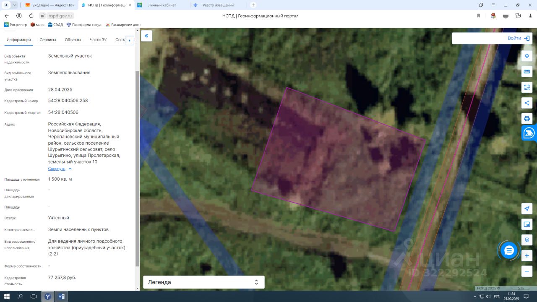This screenshot has width=537, height=302.
Task: Click the Войти login button
Action: pyautogui.click(x=519, y=38)
